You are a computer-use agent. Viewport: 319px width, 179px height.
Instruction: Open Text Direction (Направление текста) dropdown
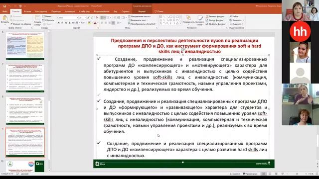[x=140, y=16]
